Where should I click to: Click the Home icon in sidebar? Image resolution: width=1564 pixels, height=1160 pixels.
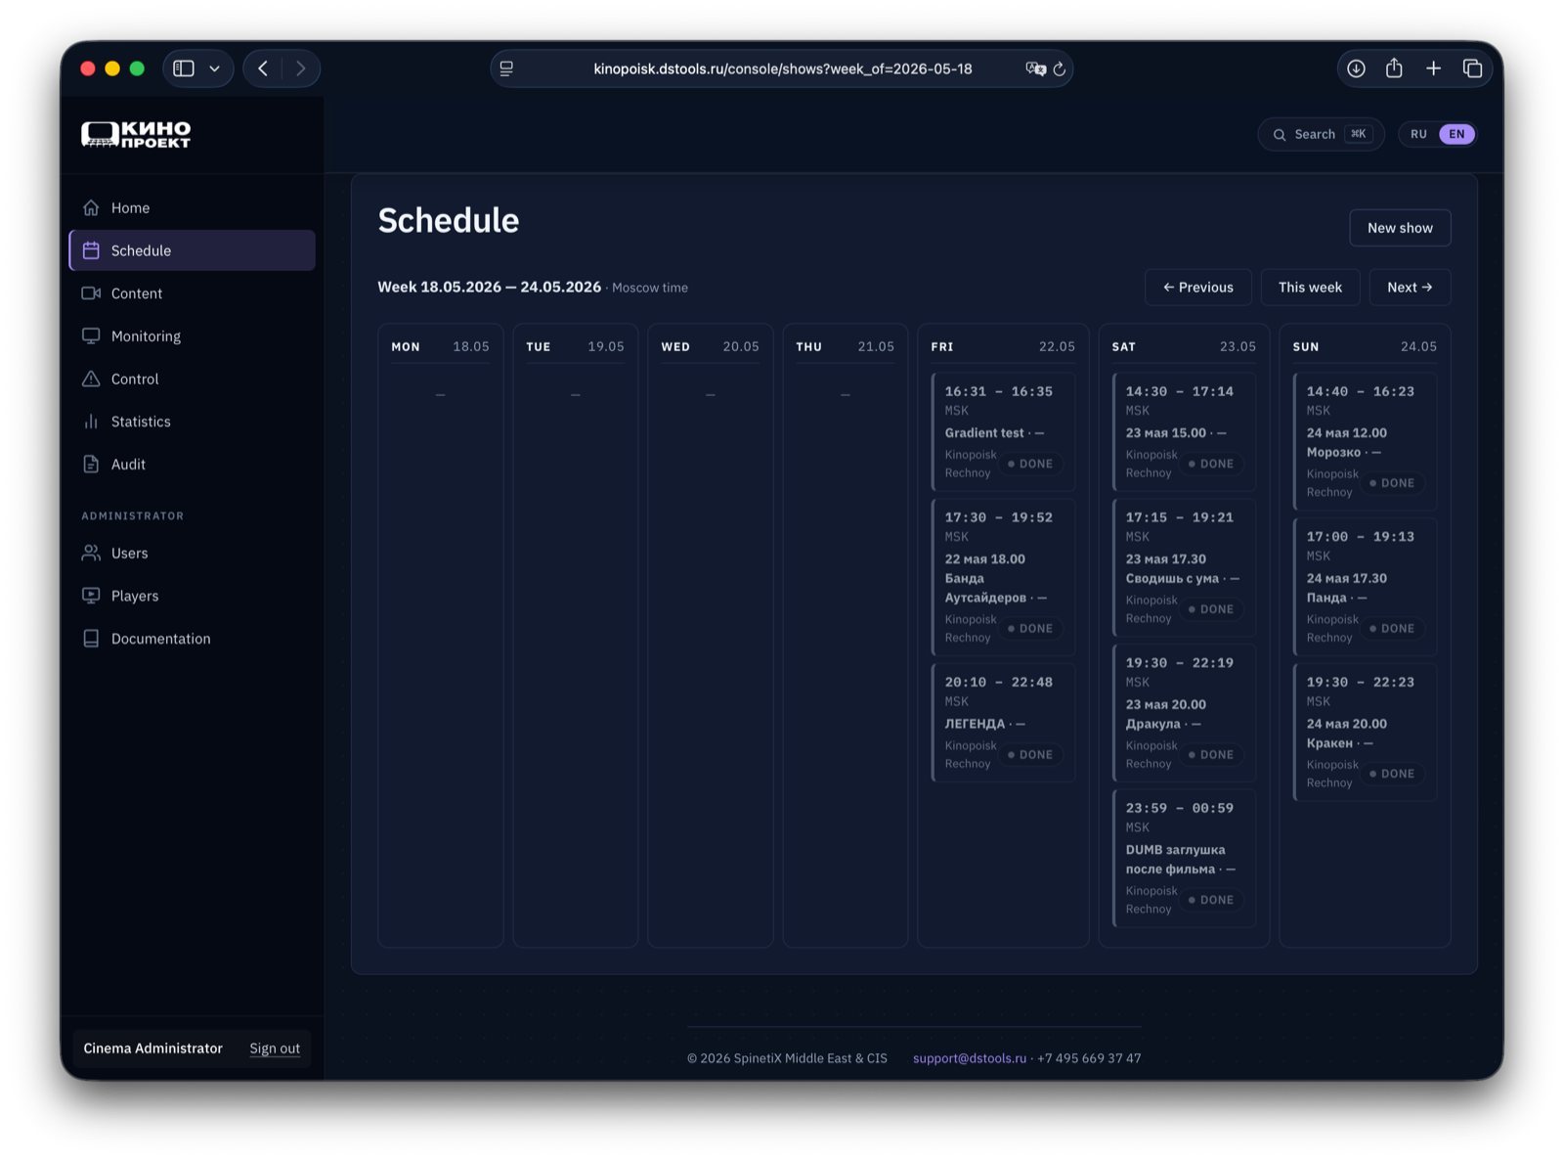[91, 207]
